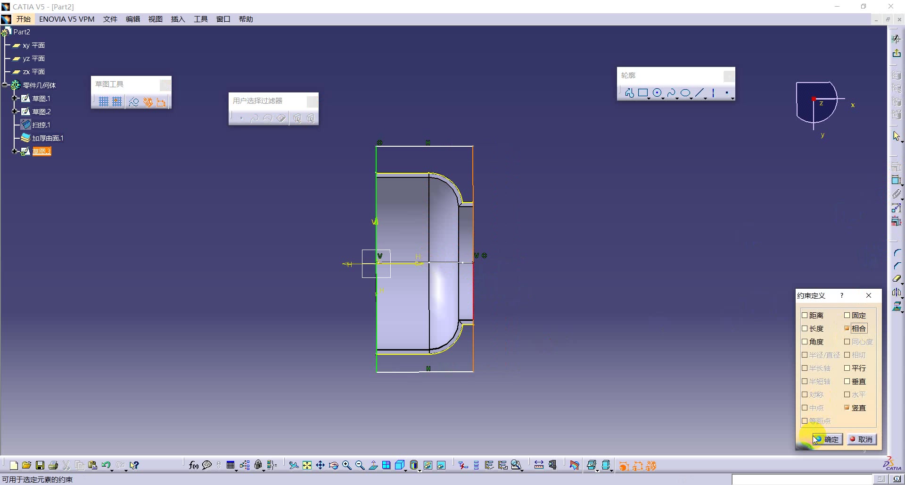Expand the 草图.2 tree node

(x=15, y=111)
